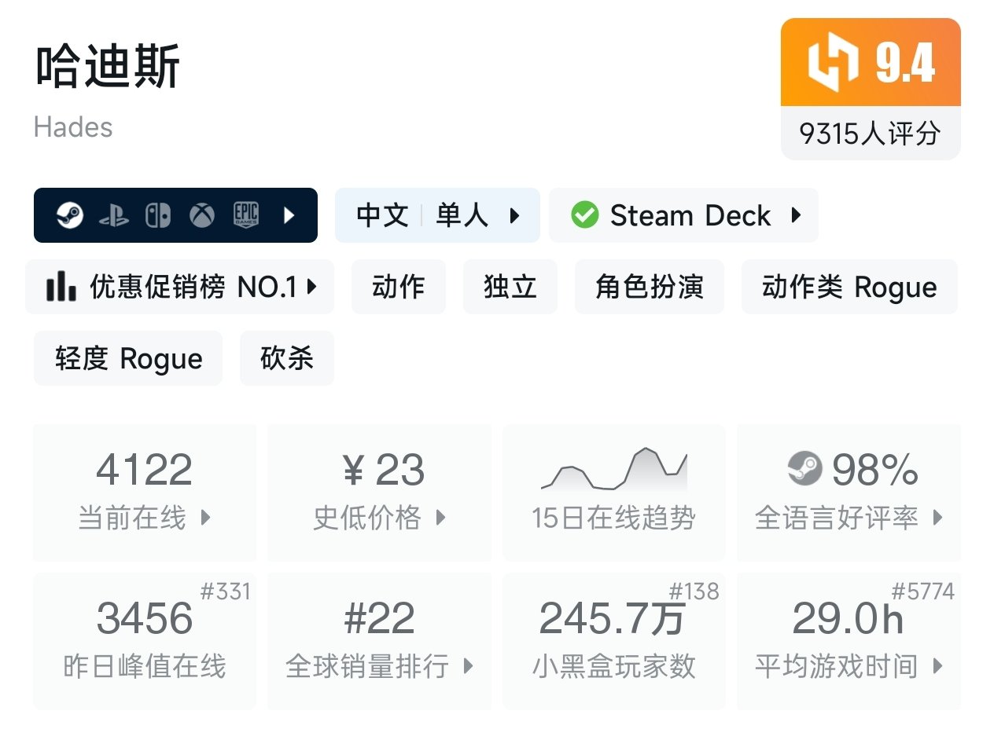Viewport: 994px width, 729px height.
Task: Select the 轻度 Rogue tag
Action: [x=128, y=359]
